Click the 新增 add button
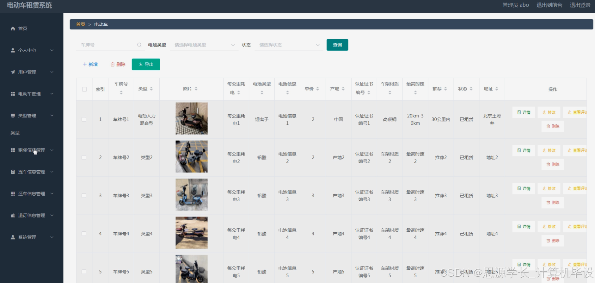 click(x=90, y=64)
